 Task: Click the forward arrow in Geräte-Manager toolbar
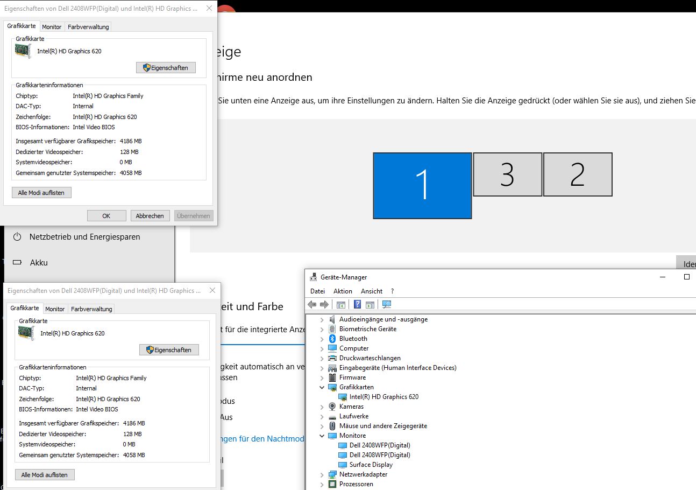[x=324, y=305]
